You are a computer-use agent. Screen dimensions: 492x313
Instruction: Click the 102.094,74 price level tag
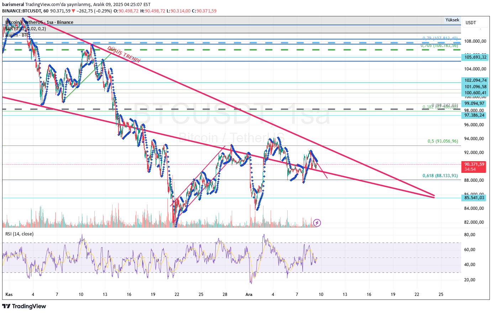tap(475, 80)
